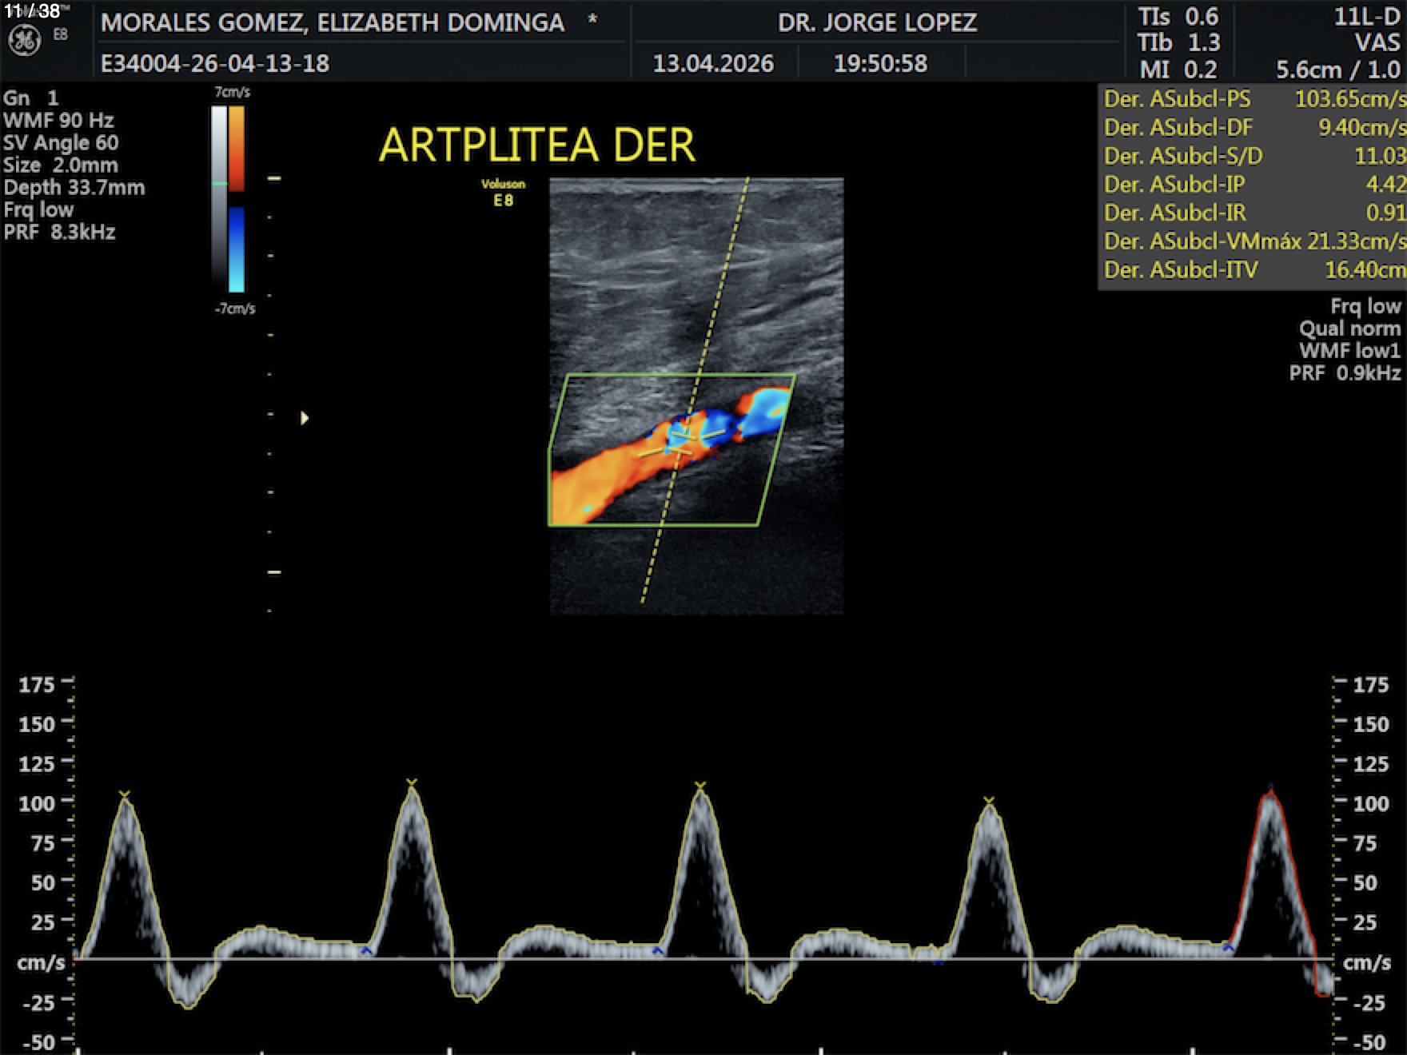Viewport: 1407px width, 1055px height.
Task: Select the Der. ASubcl-IR measurement row
Action: (1253, 213)
